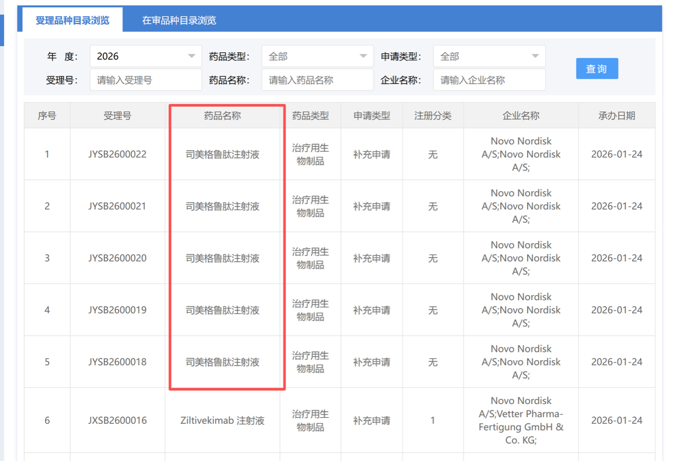Click 治疗用生物制品 in row JXSB2600016
The width and height of the screenshot is (676, 461).
pos(311,421)
